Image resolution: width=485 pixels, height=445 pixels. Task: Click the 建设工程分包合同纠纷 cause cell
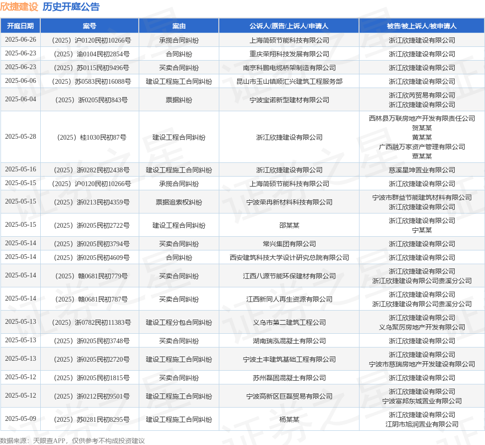click(179, 322)
